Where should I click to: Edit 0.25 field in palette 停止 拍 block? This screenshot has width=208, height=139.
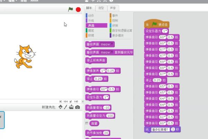(98, 79)
